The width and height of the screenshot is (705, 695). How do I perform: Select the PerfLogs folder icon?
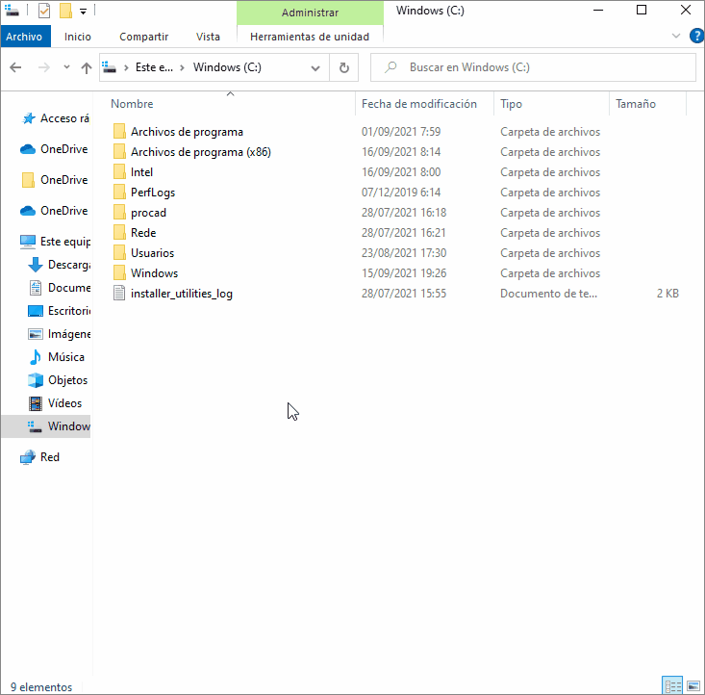click(119, 193)
